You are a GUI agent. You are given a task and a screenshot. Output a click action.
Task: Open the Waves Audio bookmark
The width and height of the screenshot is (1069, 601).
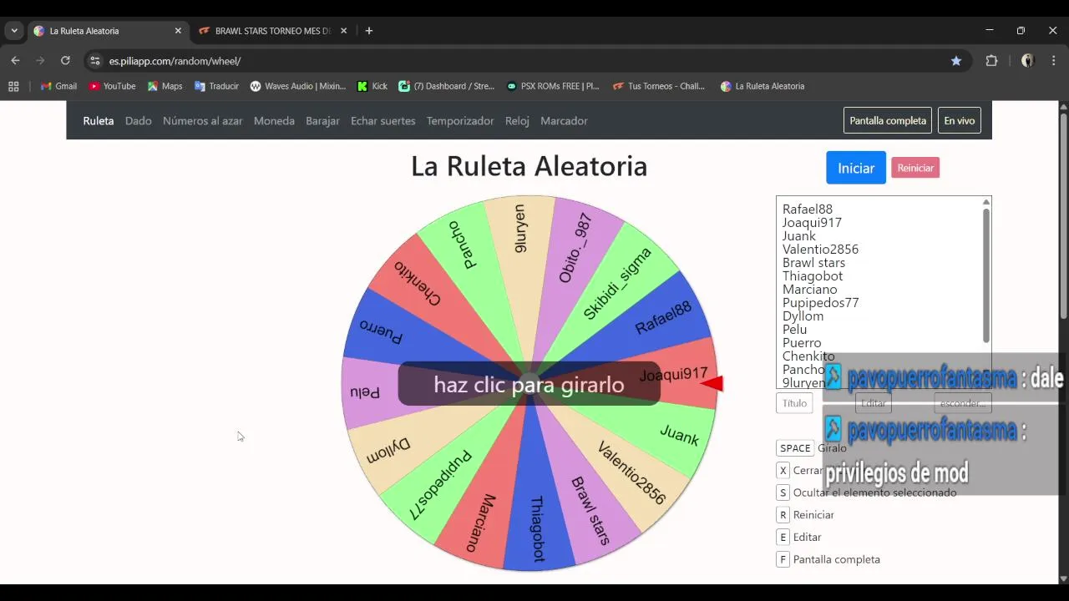[x=298, y=86]
